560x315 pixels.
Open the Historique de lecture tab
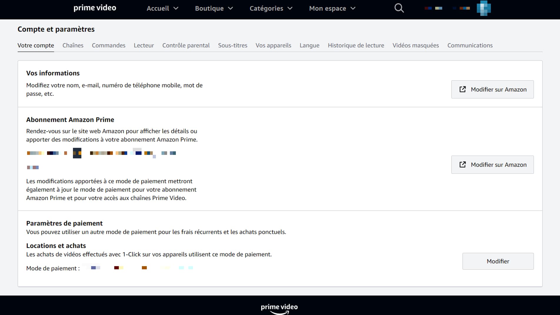click(356, 45)
